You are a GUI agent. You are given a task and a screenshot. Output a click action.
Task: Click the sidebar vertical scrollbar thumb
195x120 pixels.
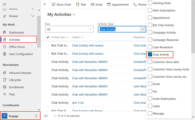39,32
